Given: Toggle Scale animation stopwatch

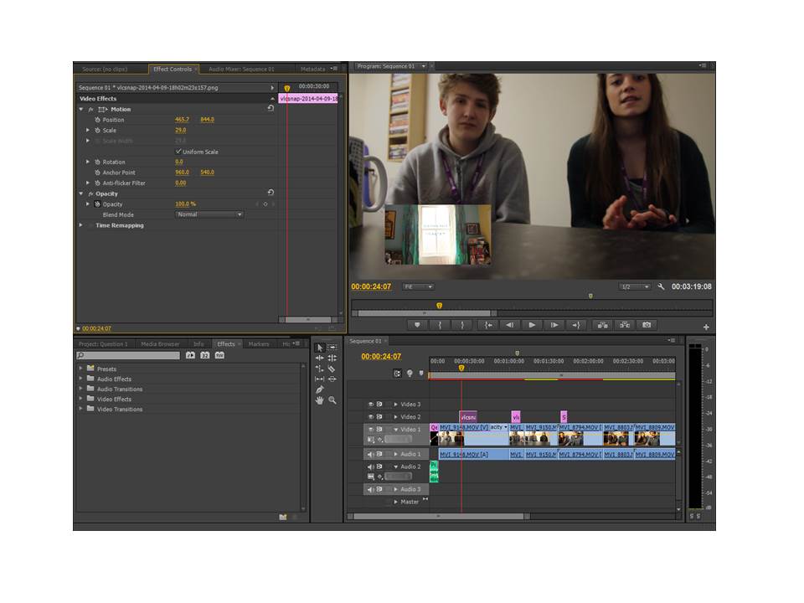Looking at the screenshot, I should [x=97, y=131].
